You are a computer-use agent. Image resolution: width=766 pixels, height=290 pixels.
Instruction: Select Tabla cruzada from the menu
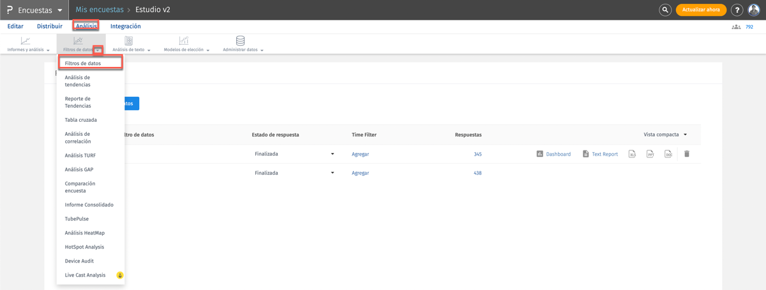[x=80, y=120]
